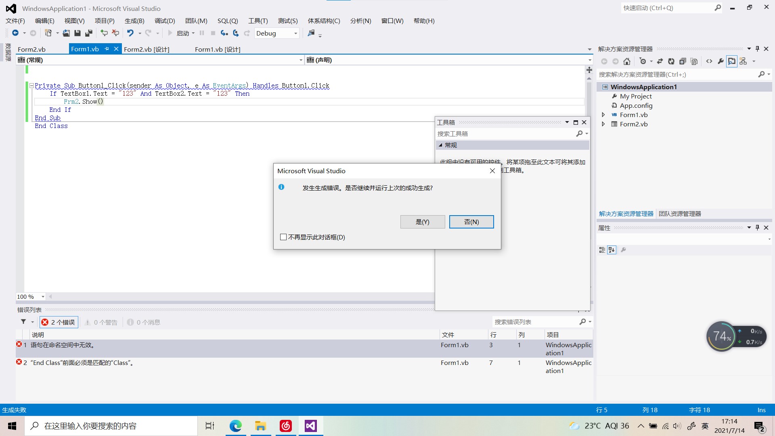The image size is (775, 436).
Task: Open the 文件(F) menu
Action: tap(15, 21)
